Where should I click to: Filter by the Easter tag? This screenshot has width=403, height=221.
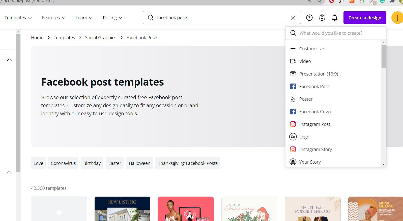[x=115, y=163]
